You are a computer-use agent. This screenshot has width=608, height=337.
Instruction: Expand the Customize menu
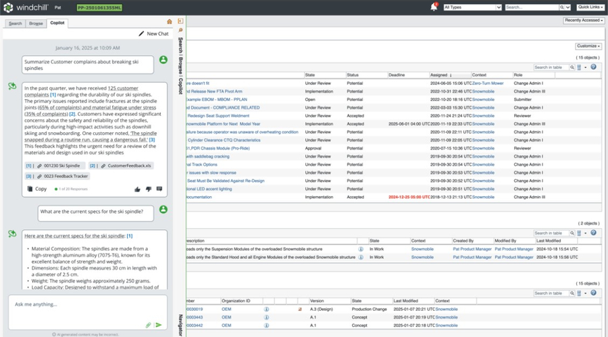tap(588, 46)
